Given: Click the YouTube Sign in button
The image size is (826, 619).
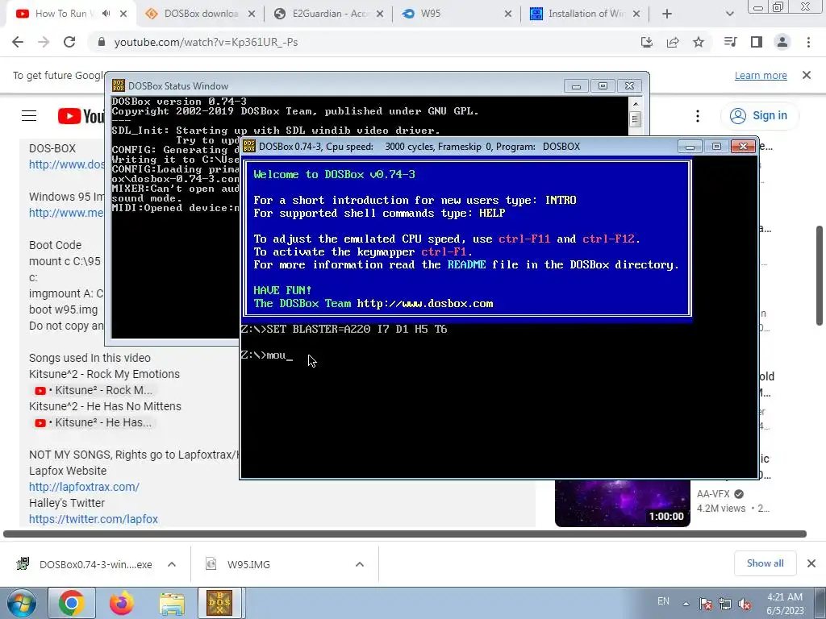Looking at the screenshot, I should [759, 116].
